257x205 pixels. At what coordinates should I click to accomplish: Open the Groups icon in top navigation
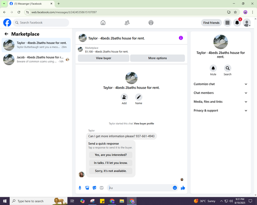click(x=151, y=23)
